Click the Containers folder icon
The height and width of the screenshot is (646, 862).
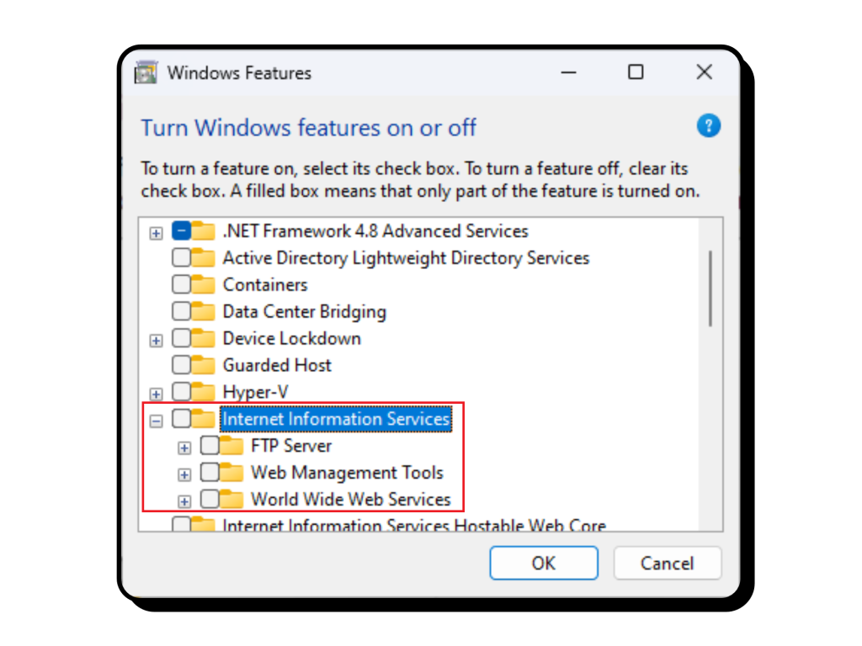[x=203, y=284]
